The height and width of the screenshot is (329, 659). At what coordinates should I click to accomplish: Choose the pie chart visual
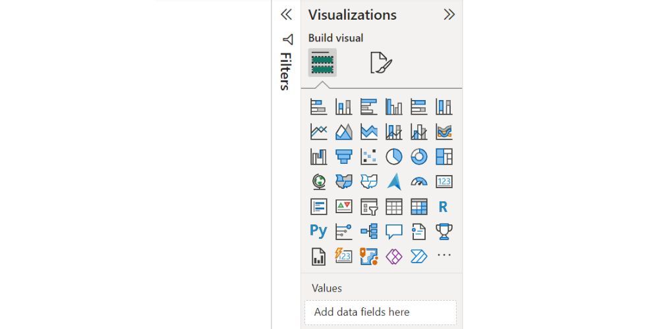click(x=394, y=157)
